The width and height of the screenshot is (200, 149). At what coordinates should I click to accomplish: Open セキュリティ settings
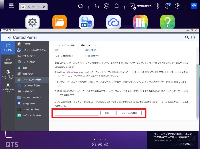pos(32,56)
